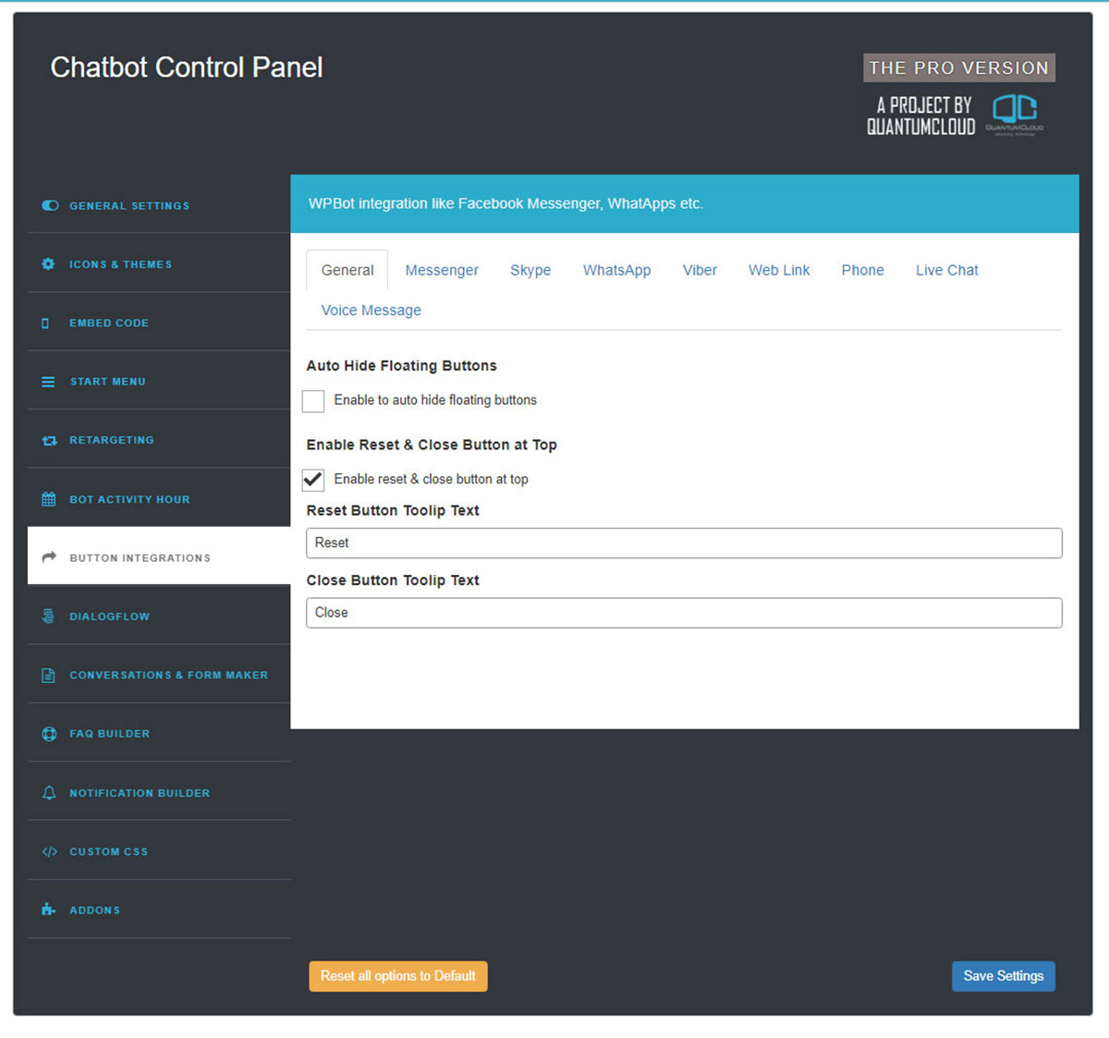Go to the Addons section
This screenshot has width=1109, height=1038.
pyautogui.click(x=159, y=910)
